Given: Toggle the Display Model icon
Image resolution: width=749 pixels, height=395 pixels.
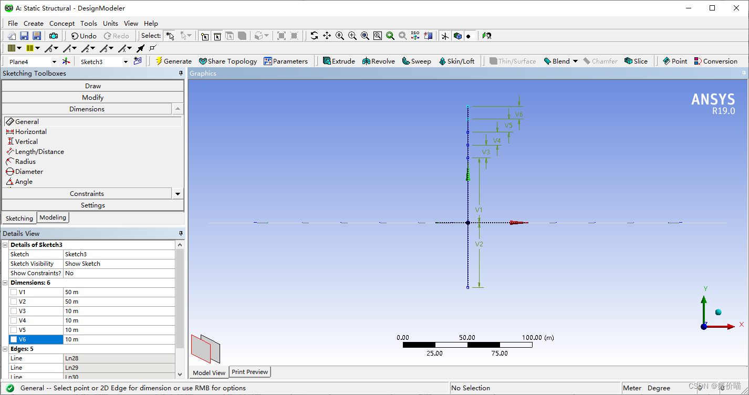Looking at the screenshot, I should [x=458, y=36].
